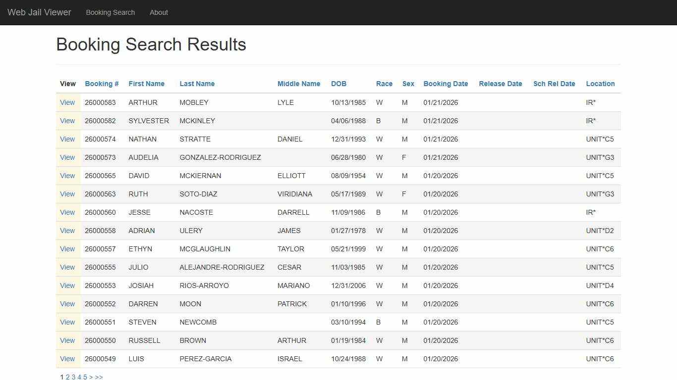Sort the results by Race
This screenshot has width=677, height=380.
tap(384, 84)
